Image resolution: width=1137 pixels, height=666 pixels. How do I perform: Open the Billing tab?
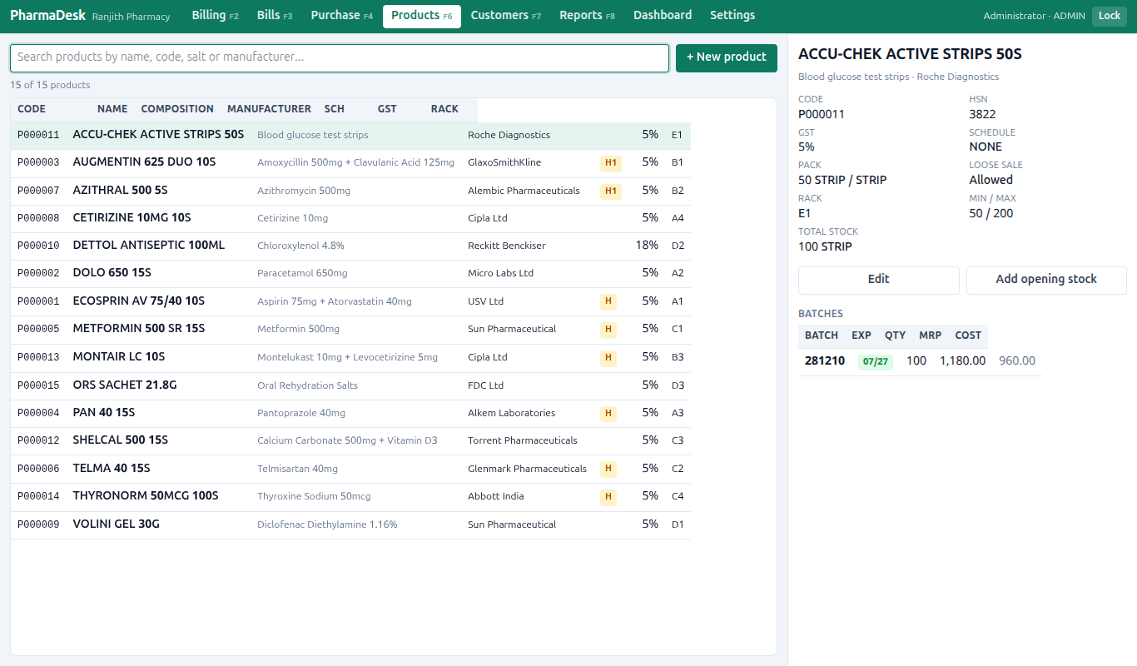coord(215,16)
